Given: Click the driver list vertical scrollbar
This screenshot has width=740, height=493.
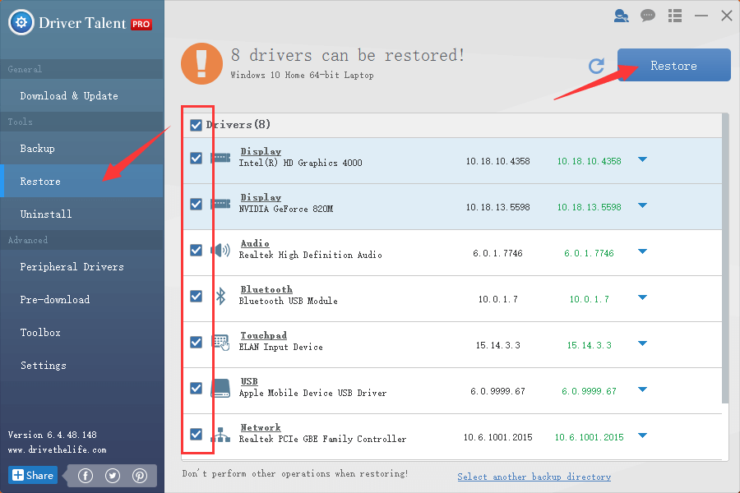Looking at the screenshot, I should [725, 259].
